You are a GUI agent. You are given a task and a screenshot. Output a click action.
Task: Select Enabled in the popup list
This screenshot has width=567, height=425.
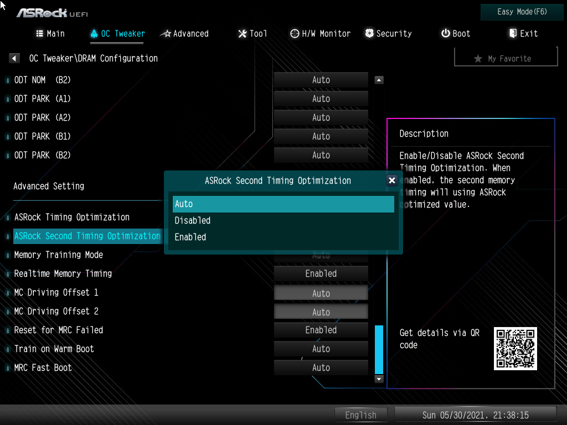point(283,237)
